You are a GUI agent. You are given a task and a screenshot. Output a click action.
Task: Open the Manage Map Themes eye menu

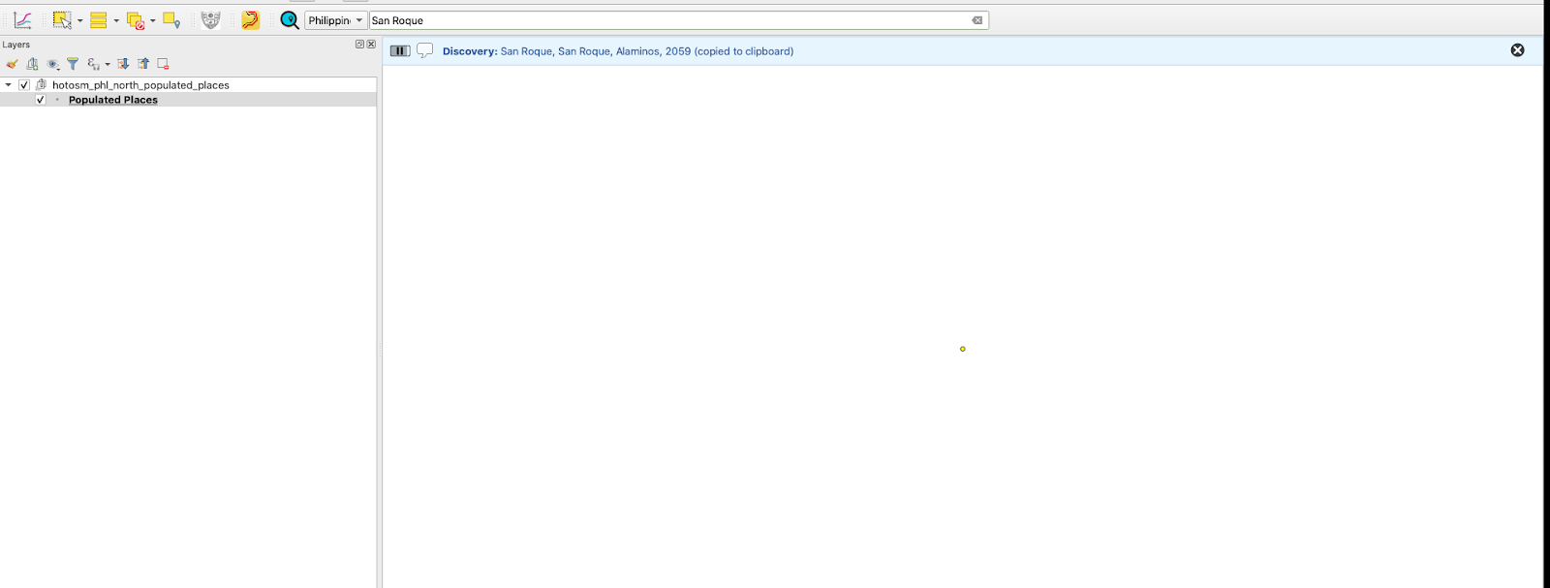click(x=53, y=64)
